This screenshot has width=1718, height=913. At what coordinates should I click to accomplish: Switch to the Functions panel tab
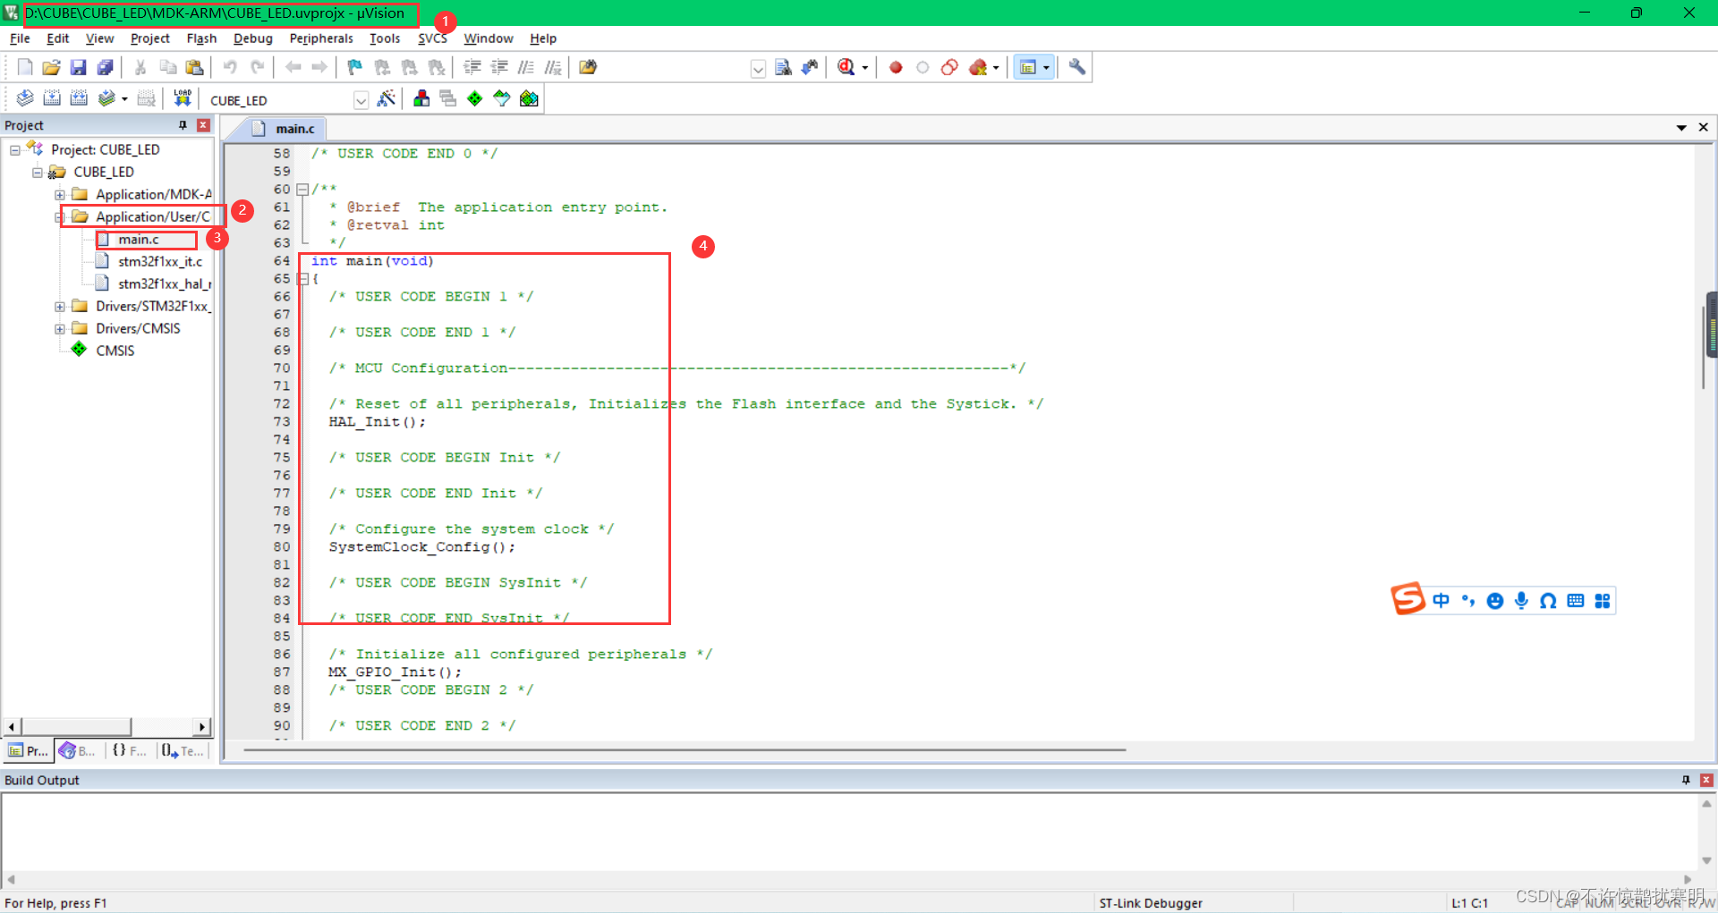[x=130, y=751]
